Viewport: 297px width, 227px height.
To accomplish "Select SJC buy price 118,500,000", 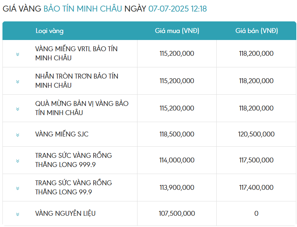I will (177, 134).
